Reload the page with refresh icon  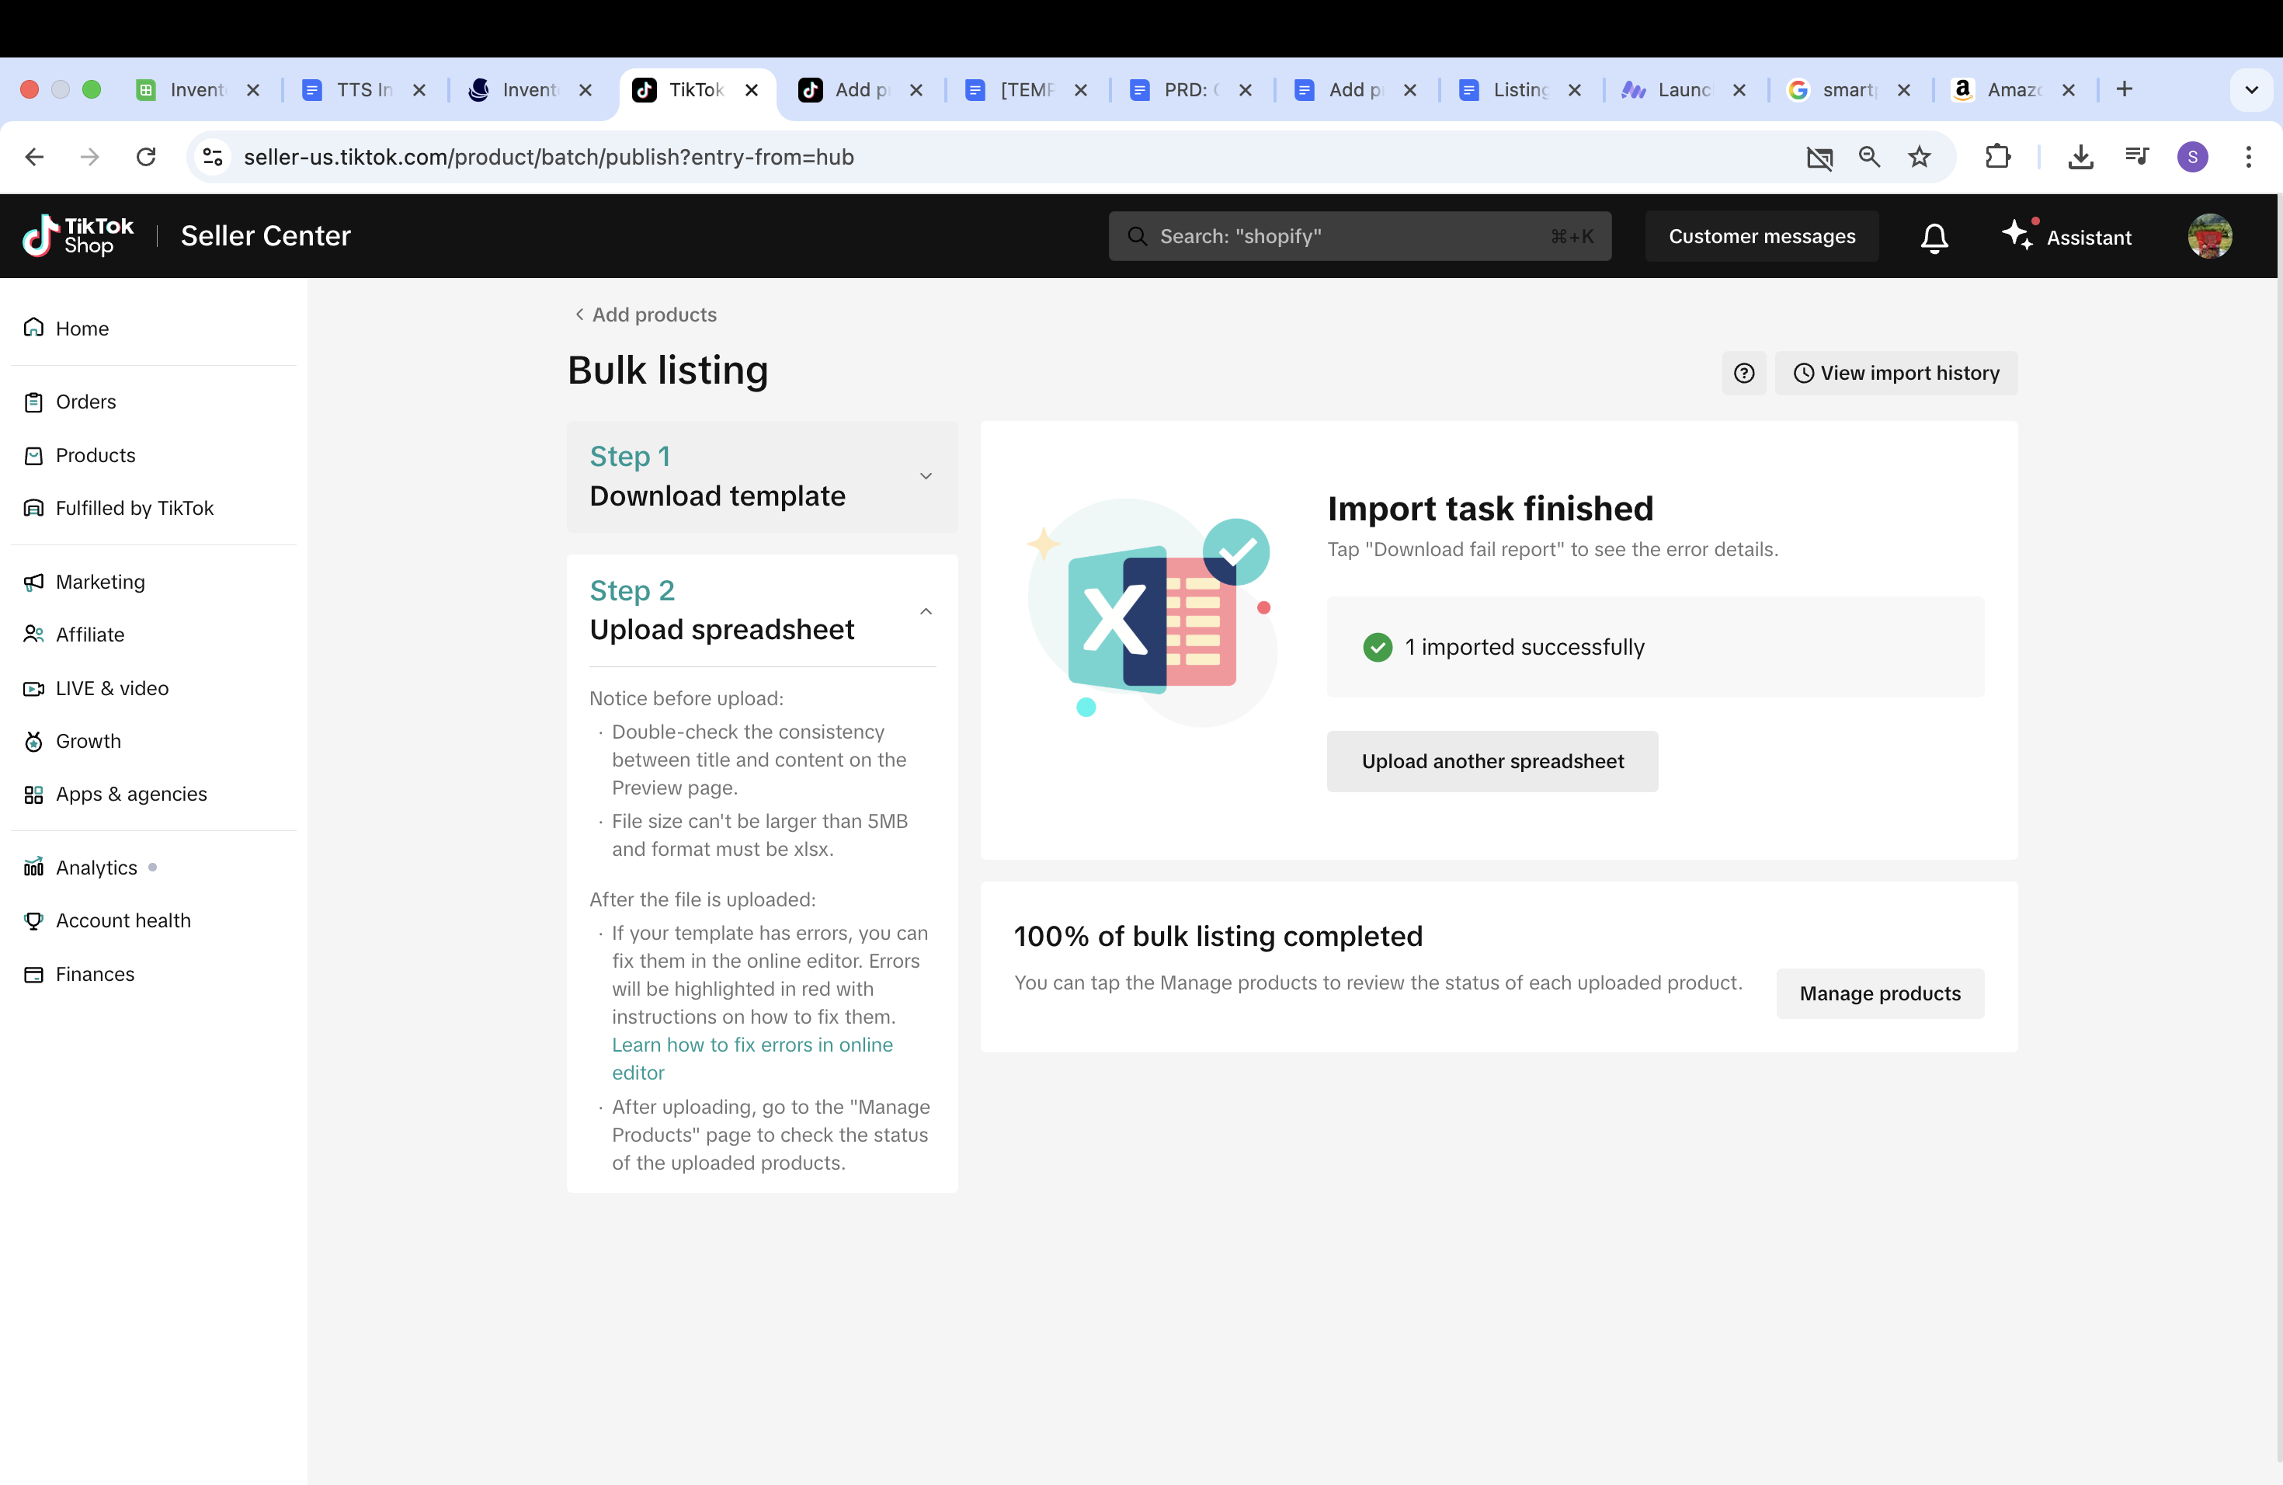146,156
